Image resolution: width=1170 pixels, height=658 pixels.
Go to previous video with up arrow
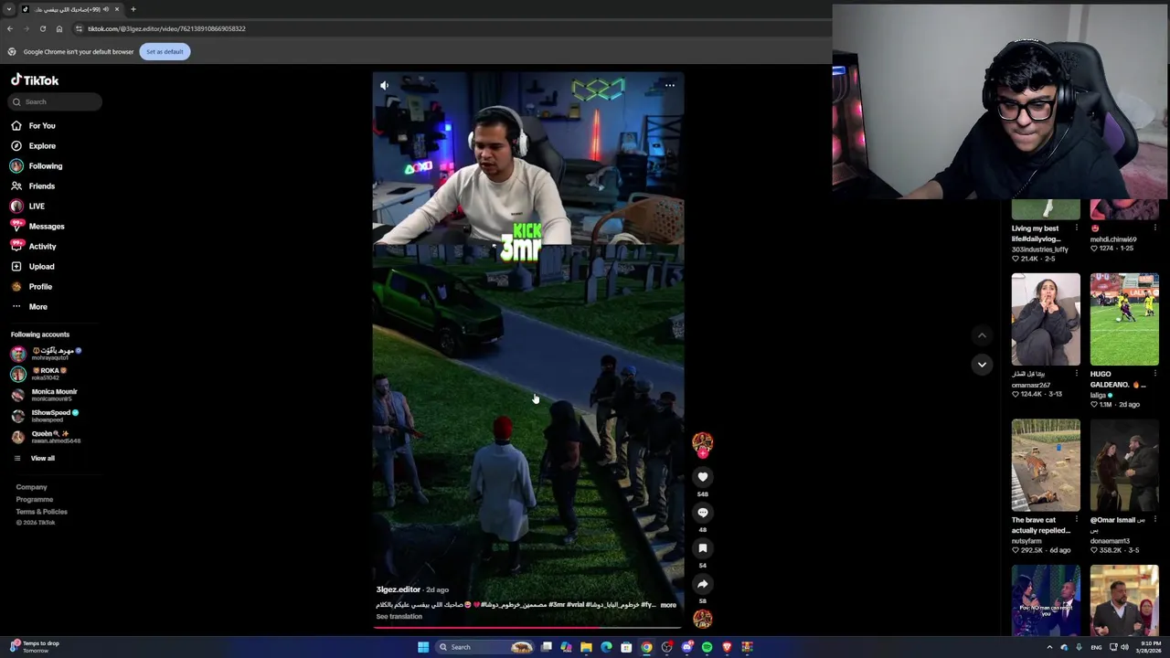982,335
